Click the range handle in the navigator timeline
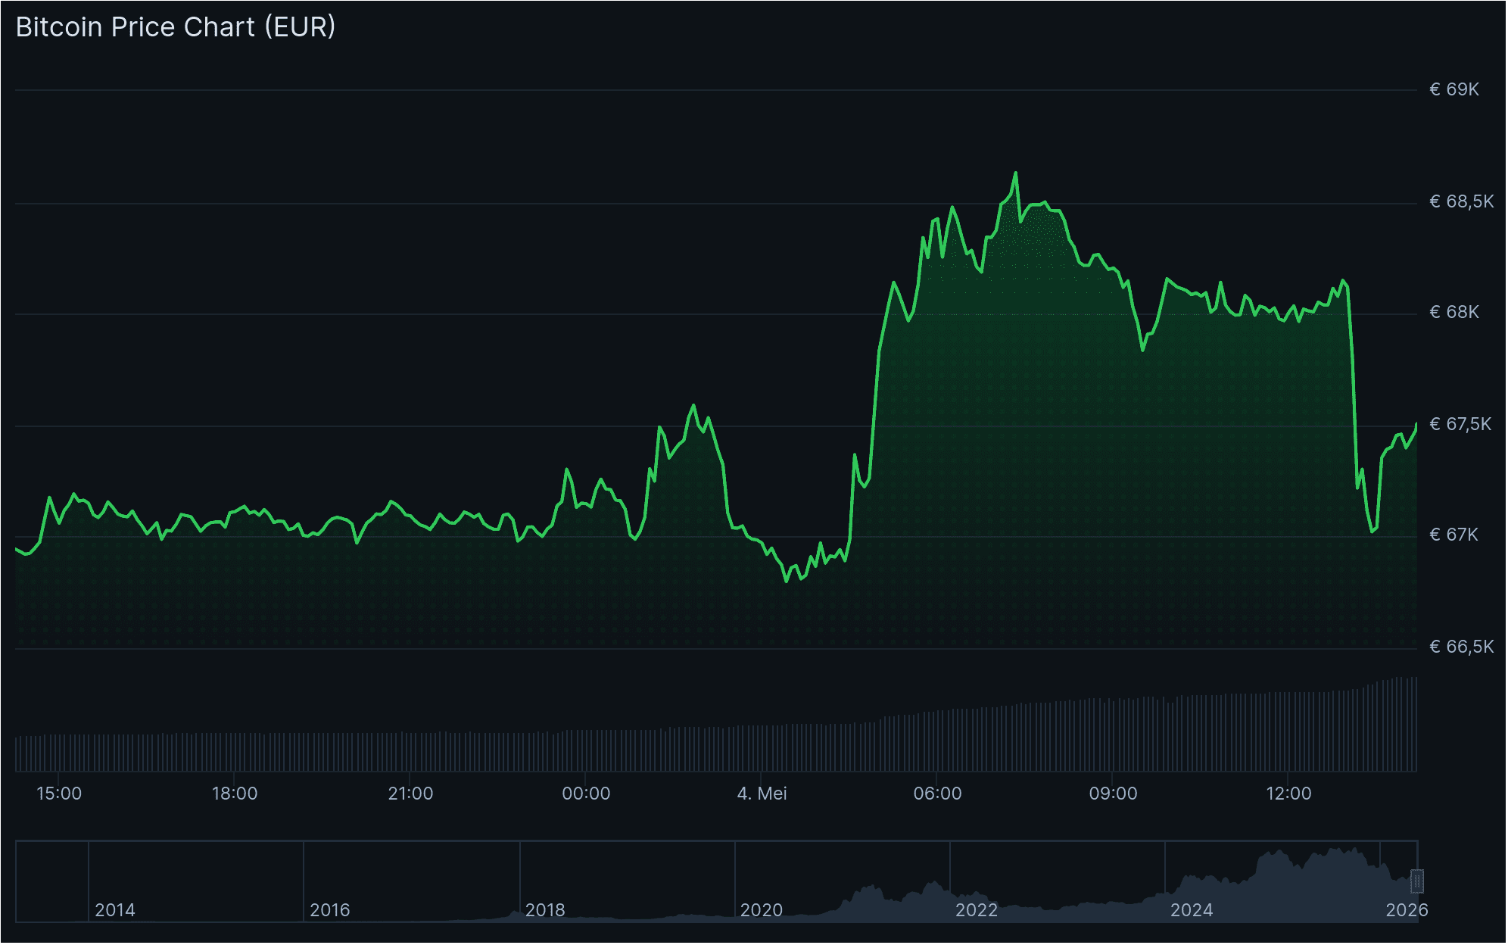 click(1416, 881)
